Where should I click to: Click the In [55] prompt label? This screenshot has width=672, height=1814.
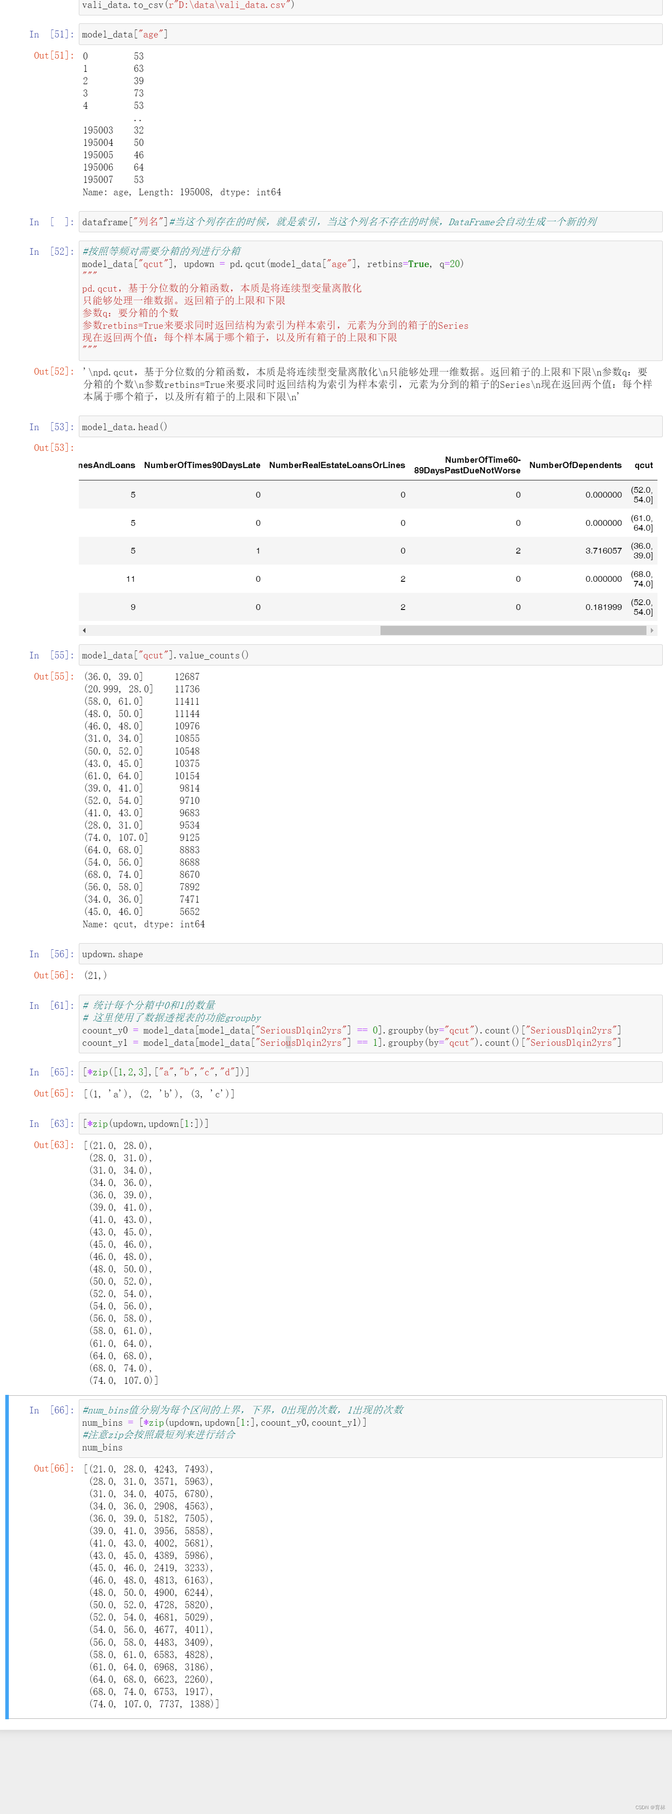click(x=51, y=655)
